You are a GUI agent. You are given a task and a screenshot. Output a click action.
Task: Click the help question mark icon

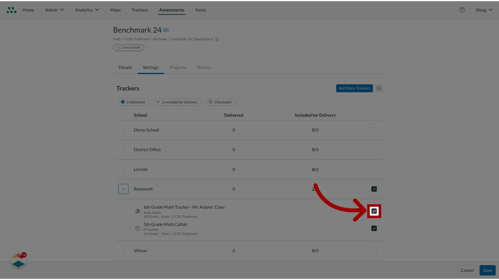click(x=462, y=10)
